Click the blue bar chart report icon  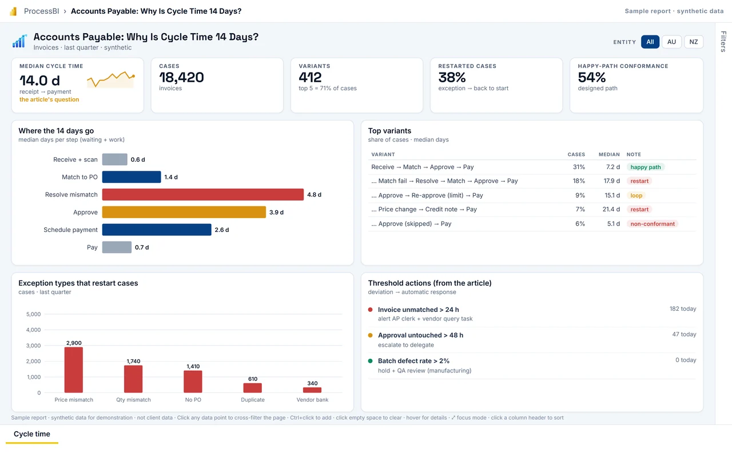click(x=20, y=41)
